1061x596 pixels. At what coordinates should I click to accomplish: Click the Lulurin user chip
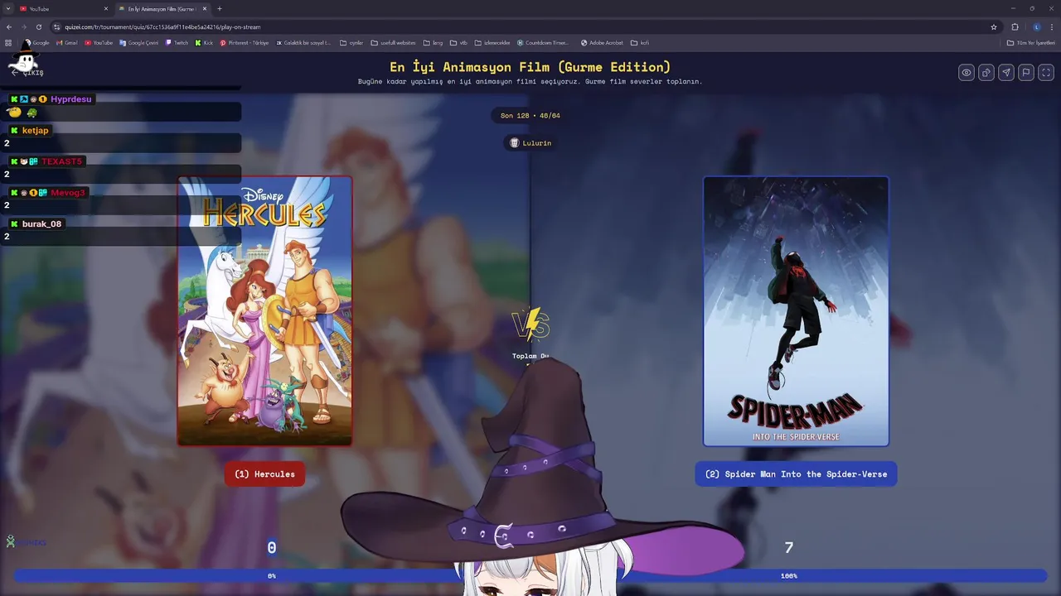click(530, 143)
